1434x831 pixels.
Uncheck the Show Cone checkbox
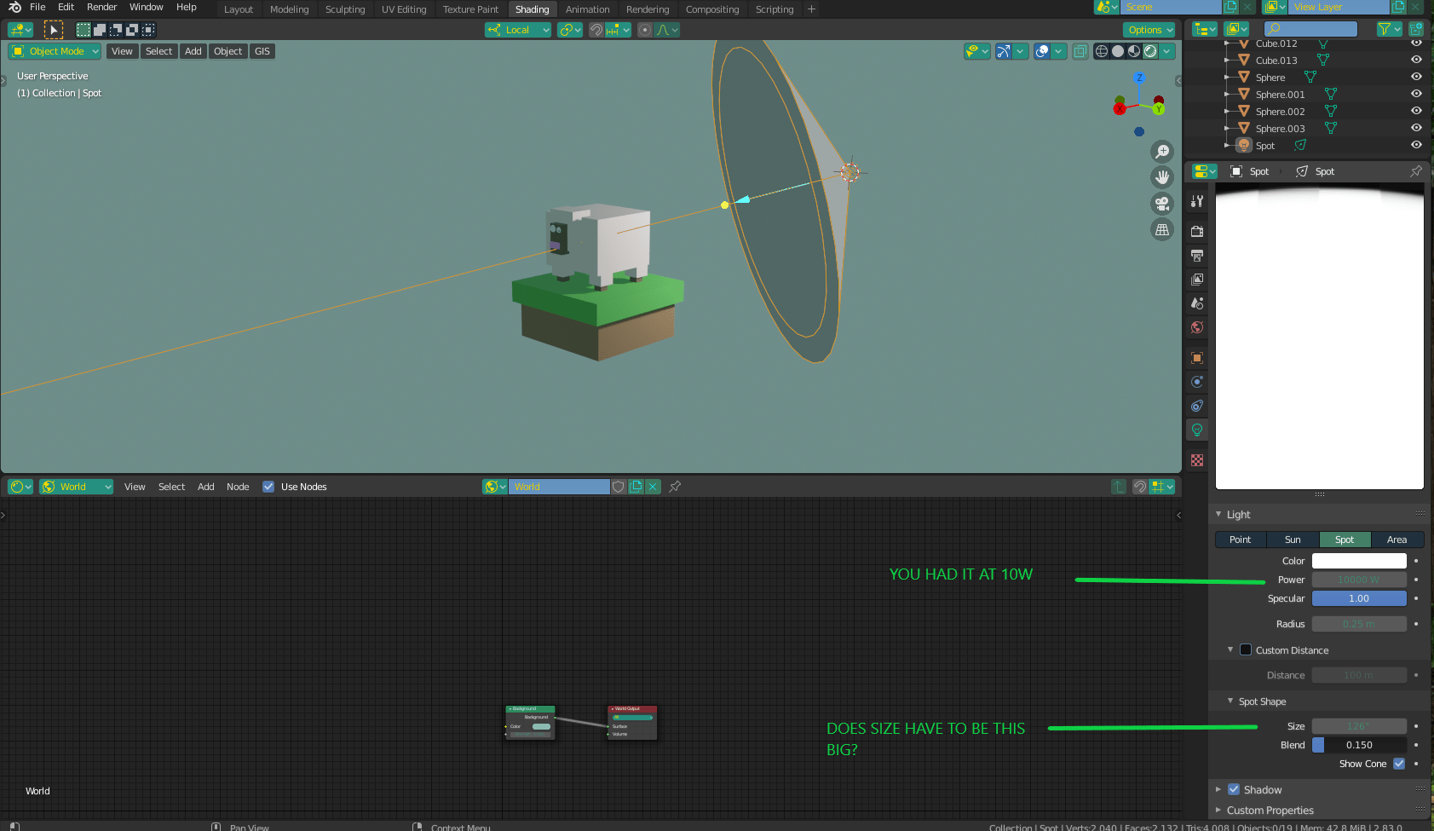1399,764
